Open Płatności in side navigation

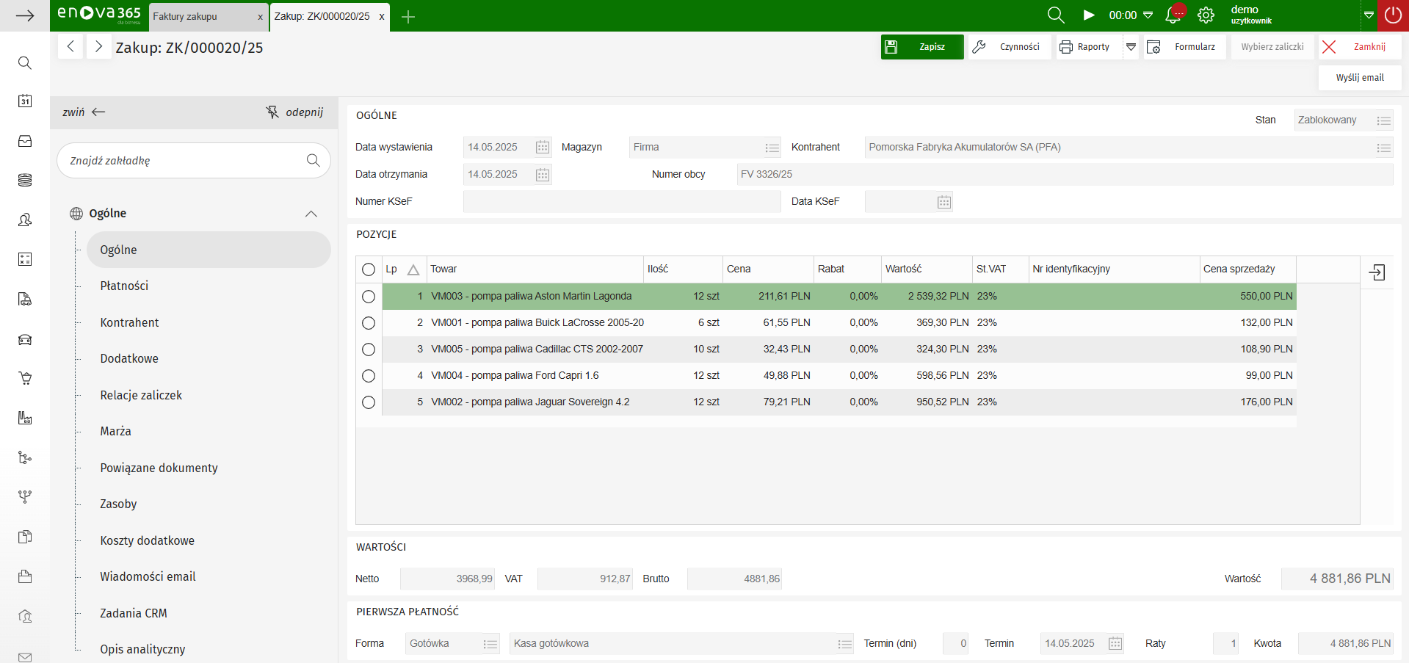click(124, 286)
